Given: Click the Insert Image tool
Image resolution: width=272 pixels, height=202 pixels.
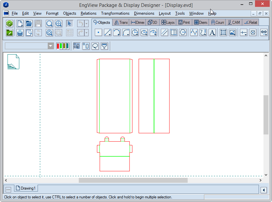Looking at the screenshot, I should [232, 32].
